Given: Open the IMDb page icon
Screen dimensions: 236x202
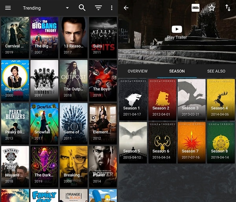Looking at the screenshot, I should click(x=195, y=8).
